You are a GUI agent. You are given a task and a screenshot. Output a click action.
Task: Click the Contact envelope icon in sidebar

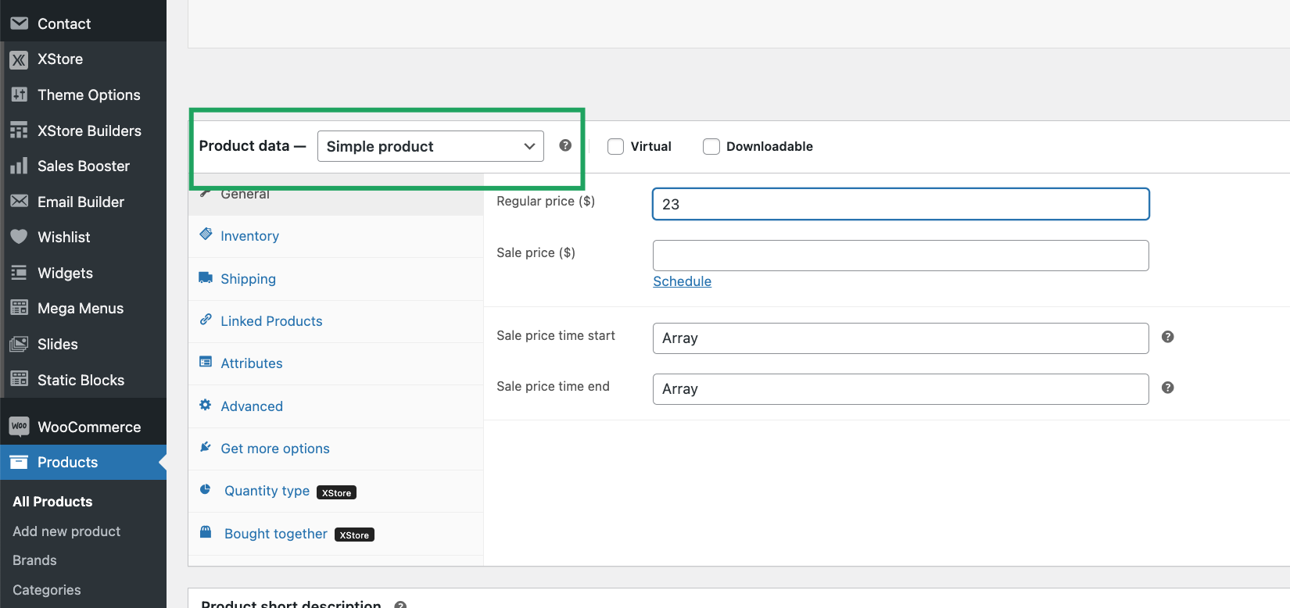(x=20, y=23)
